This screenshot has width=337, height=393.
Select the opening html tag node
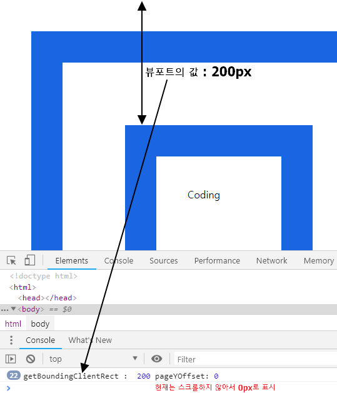click(x=23, y=287)
